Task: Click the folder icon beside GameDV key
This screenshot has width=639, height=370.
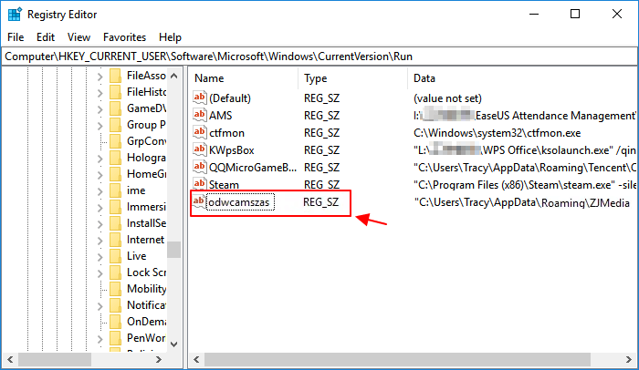Action: coord(115,108)
